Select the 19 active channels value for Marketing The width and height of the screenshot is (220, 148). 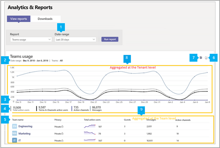pyautogui.click(x=178, y=134)
